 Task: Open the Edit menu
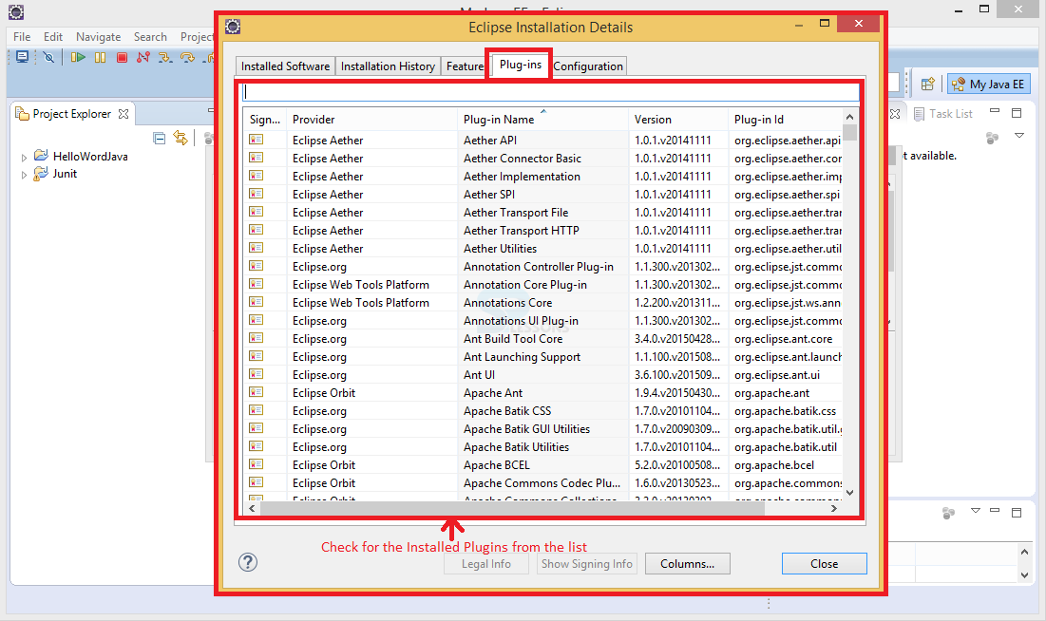(x=53, y=37)
